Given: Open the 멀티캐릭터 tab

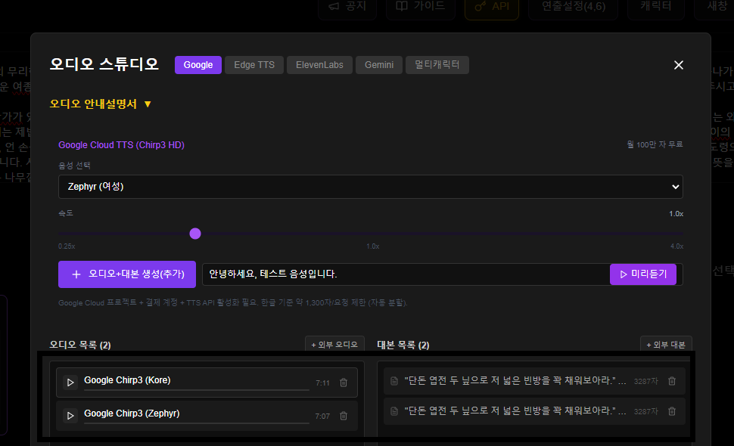Looking at the screenshot, I should pos(437,65).
